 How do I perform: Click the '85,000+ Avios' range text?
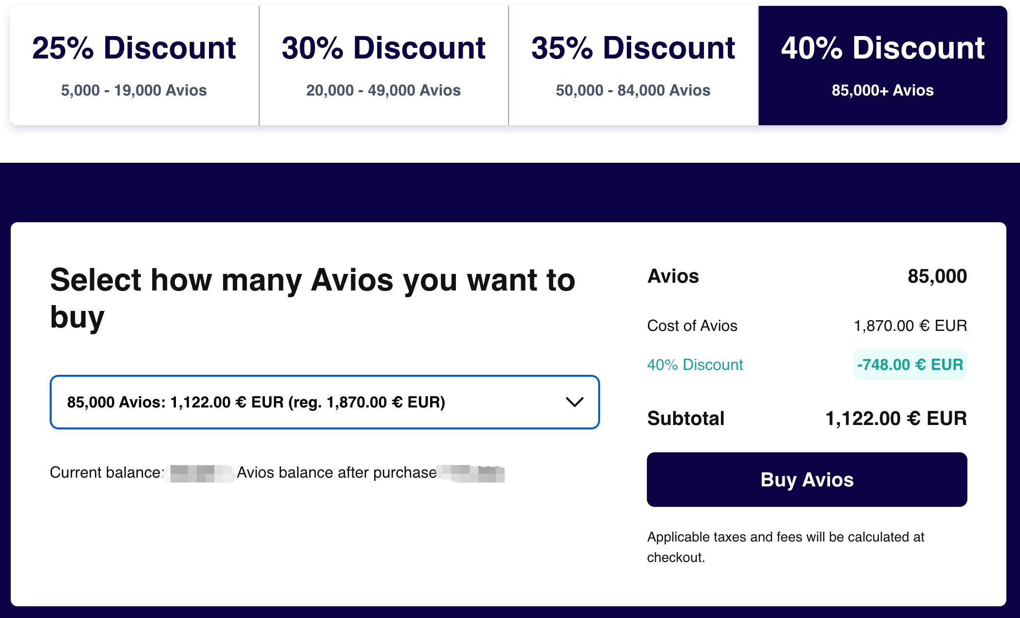pos(883,90)
